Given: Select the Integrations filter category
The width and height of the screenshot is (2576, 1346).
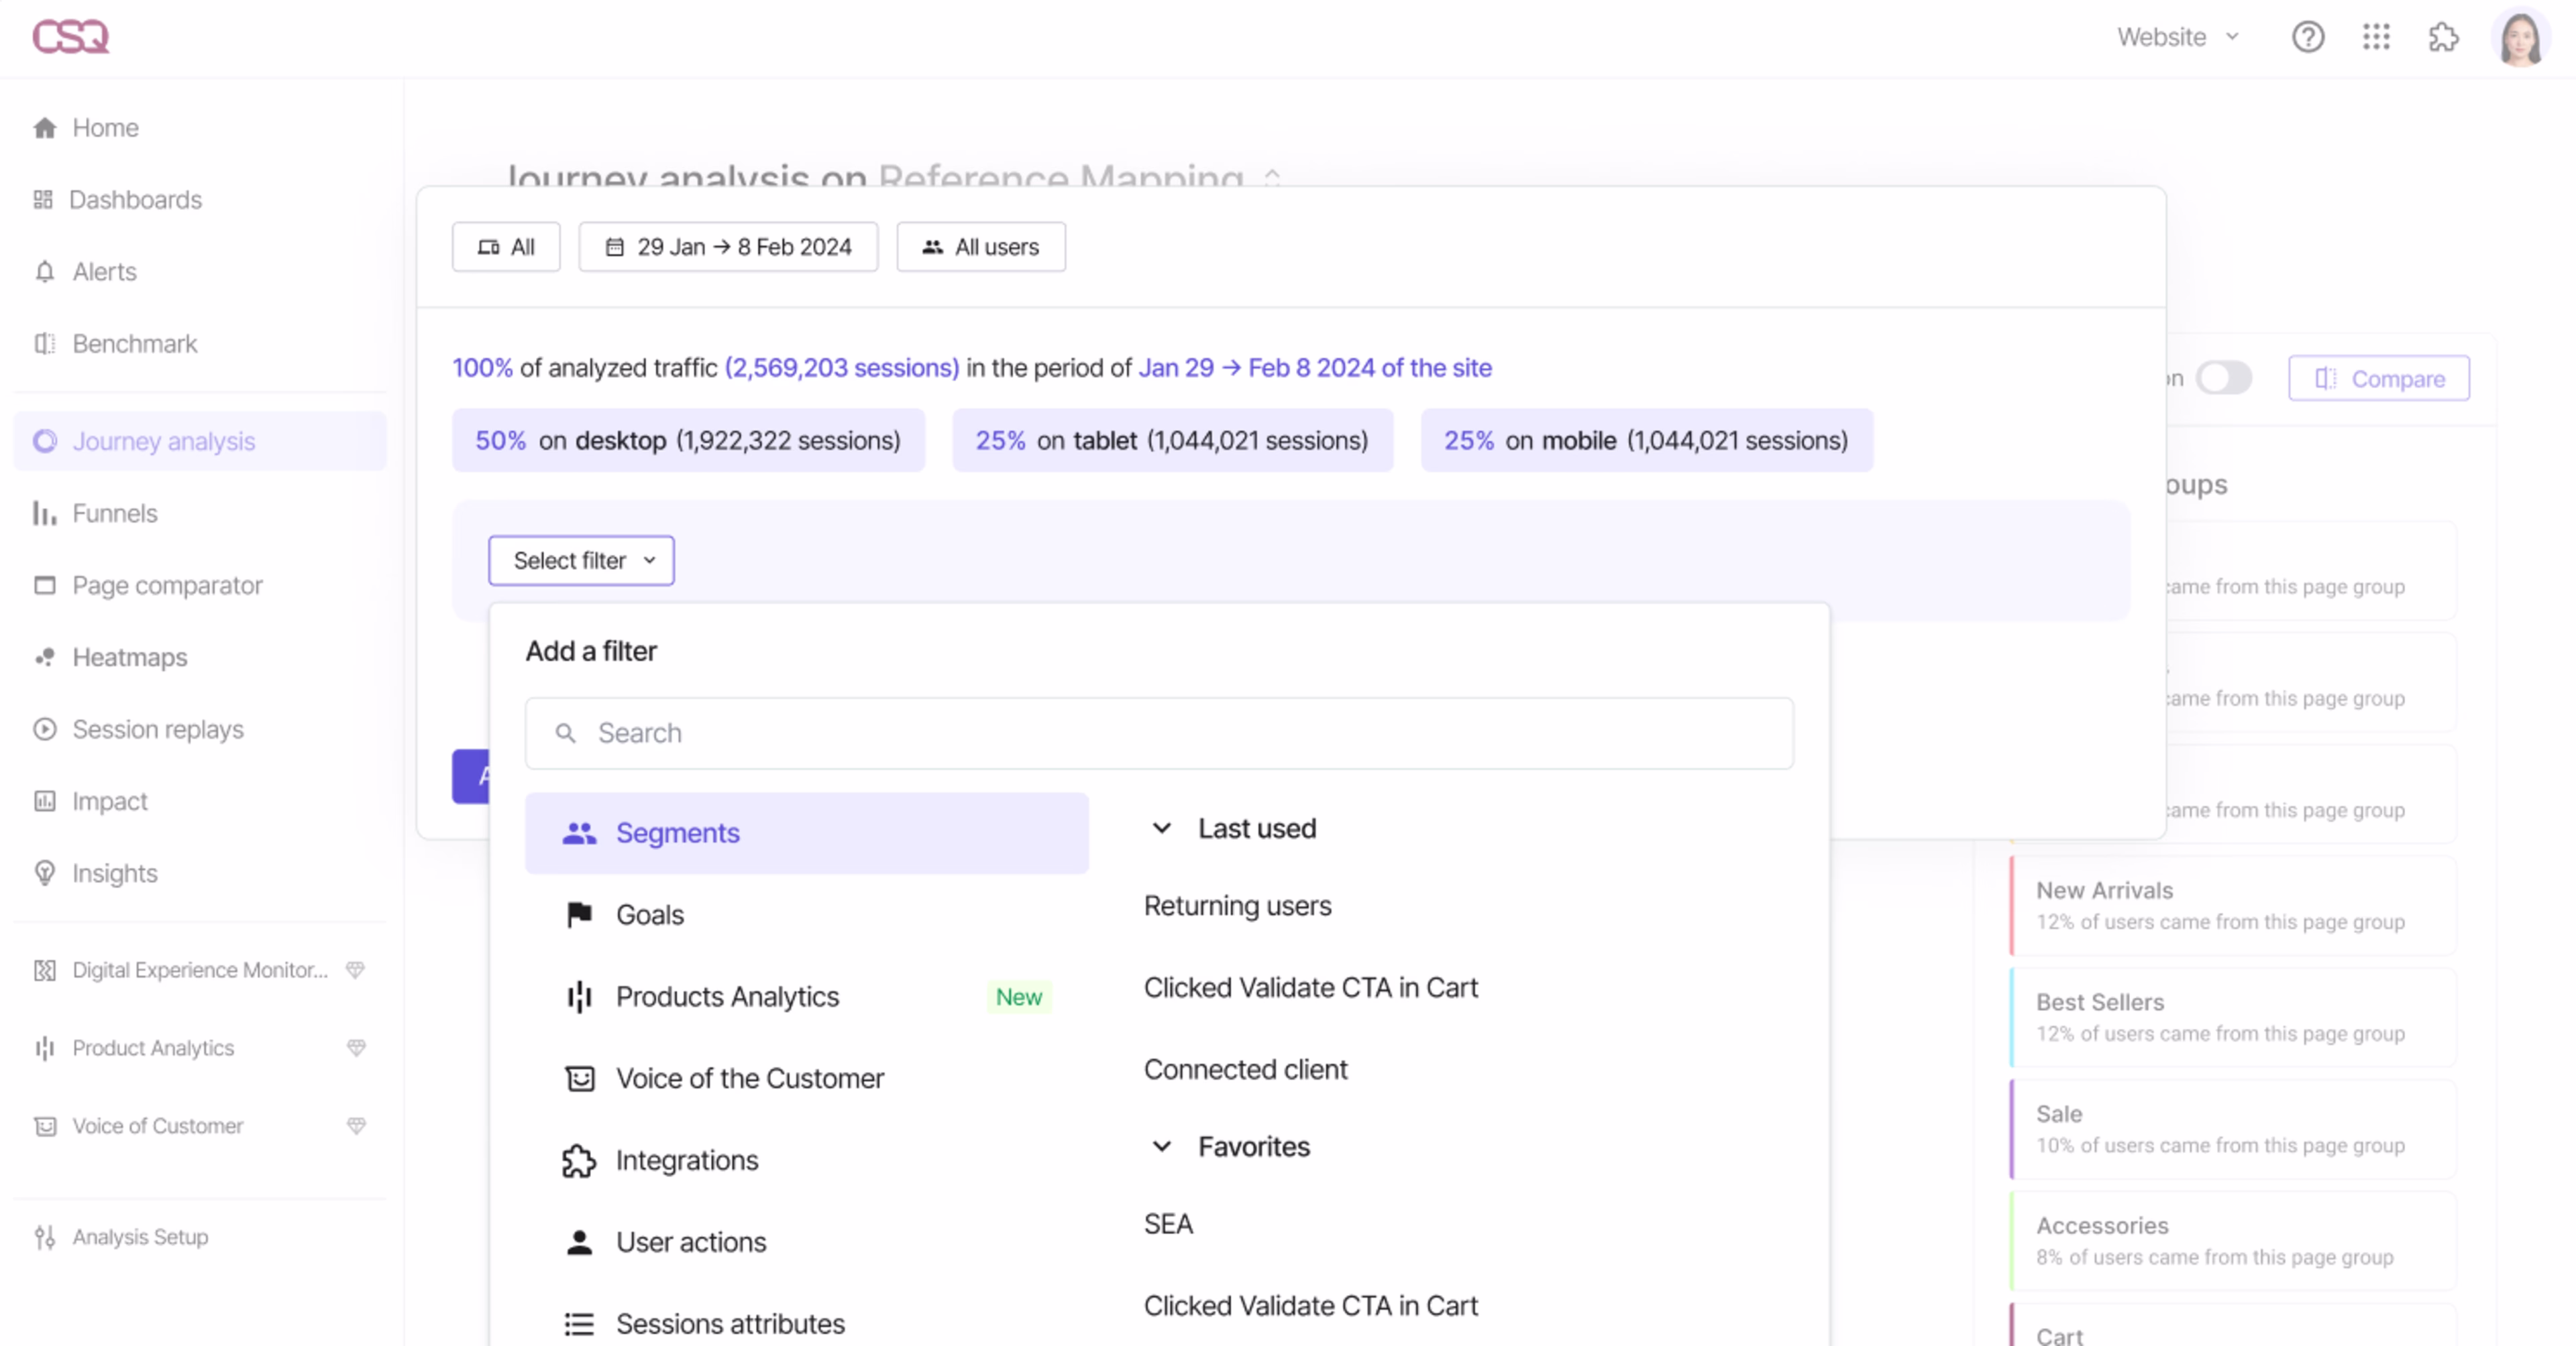Looking at the screenshot, I should [x=686, y=1159].
